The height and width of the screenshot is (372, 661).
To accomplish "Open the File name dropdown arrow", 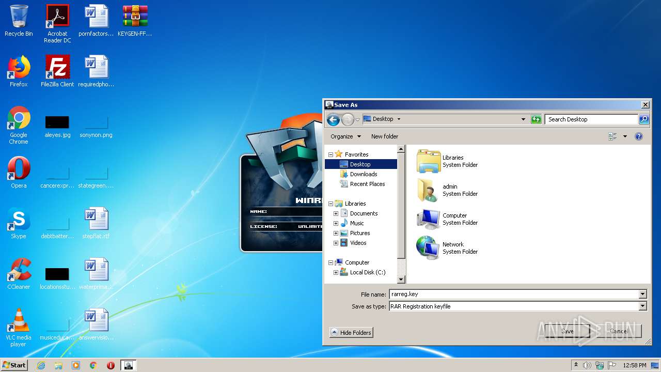I will pos(642,295).
